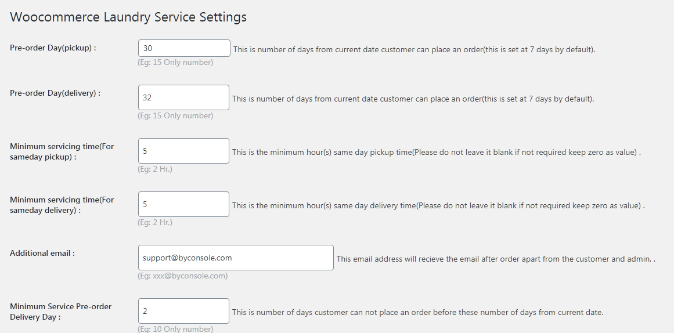Click the Pre-order Day(pickup) input field

click(x=184, y=49)
